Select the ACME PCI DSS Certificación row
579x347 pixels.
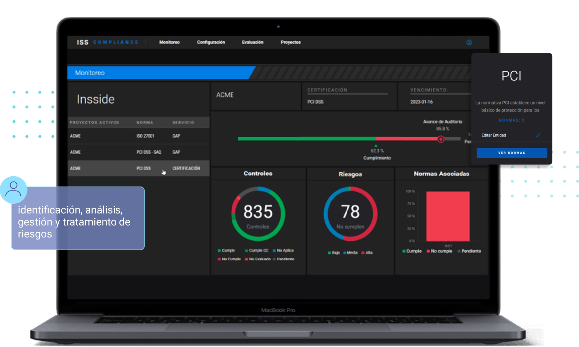pyautogui.click(x=138, y=168)
